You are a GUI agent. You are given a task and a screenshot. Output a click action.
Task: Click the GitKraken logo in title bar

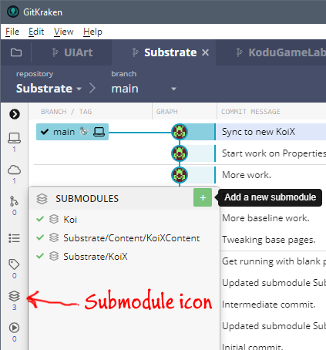[13, 12]
